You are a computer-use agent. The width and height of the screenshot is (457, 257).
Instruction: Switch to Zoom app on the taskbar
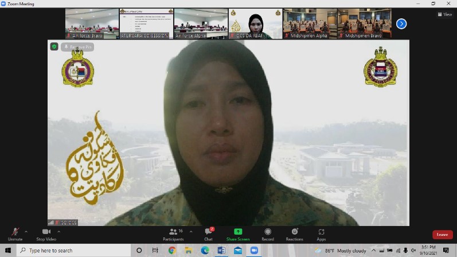pyautogui.click(x=254, y=250)
